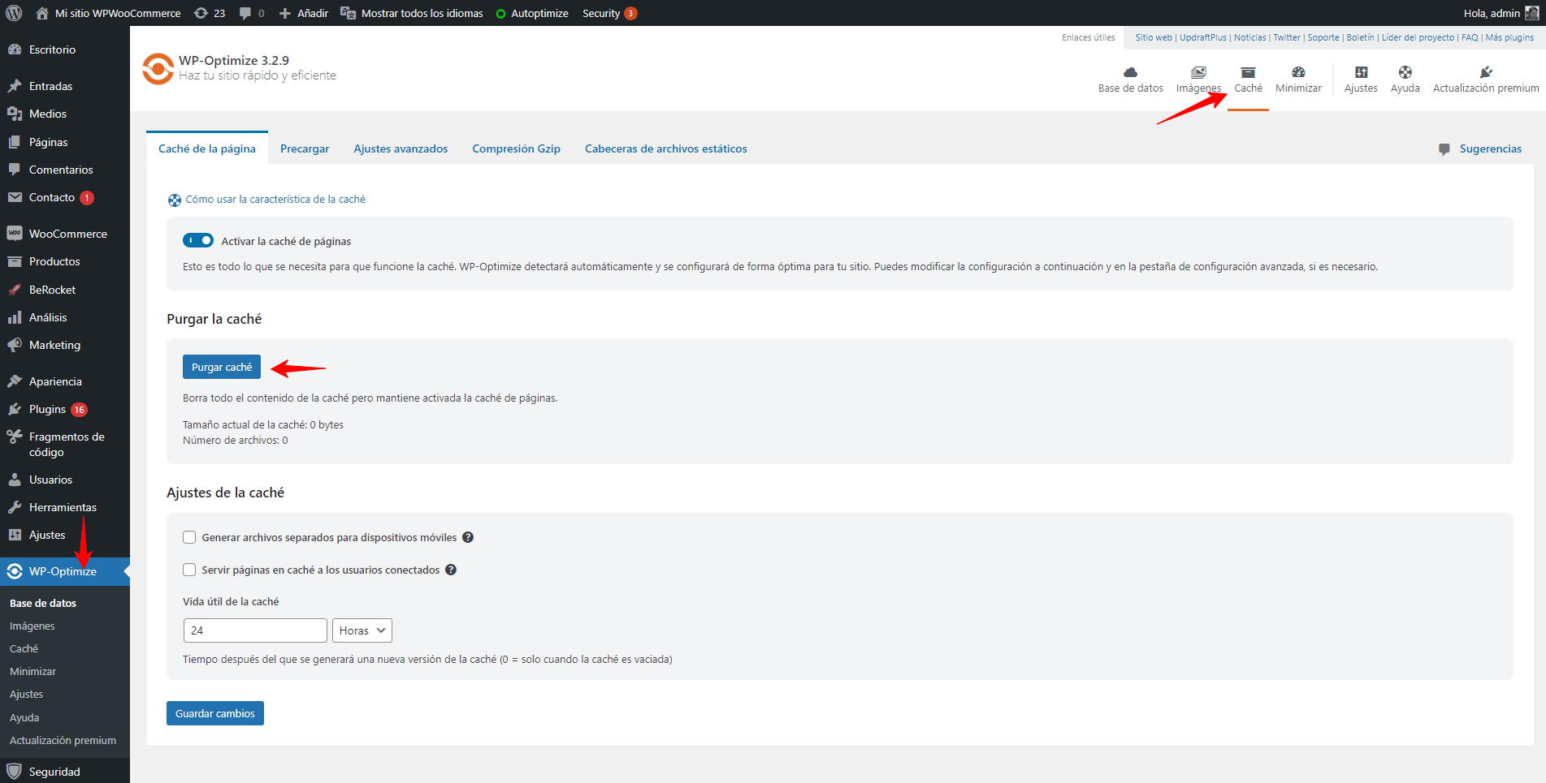Open Ajustes sliders icon in header
Viewport: 1546px width, 783px height.
[1361, 72]
